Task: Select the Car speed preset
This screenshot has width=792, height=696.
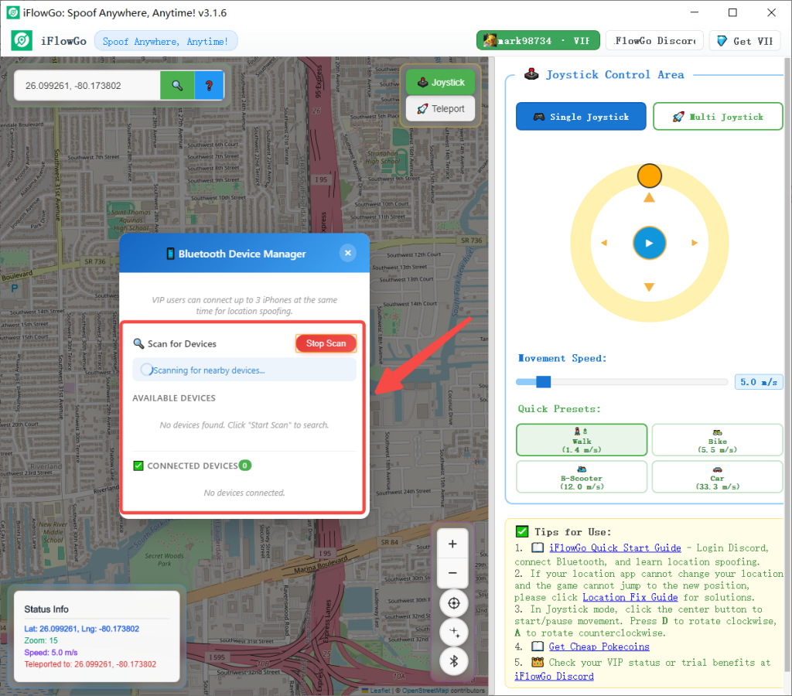Action: (x=717, y=477)
